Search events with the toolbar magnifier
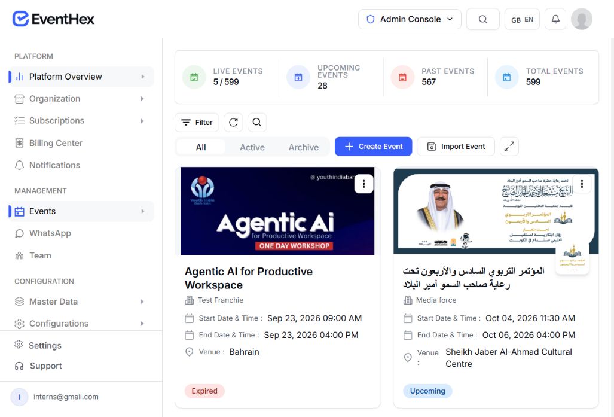Viewport: 614px width, 417px height. 257,122
